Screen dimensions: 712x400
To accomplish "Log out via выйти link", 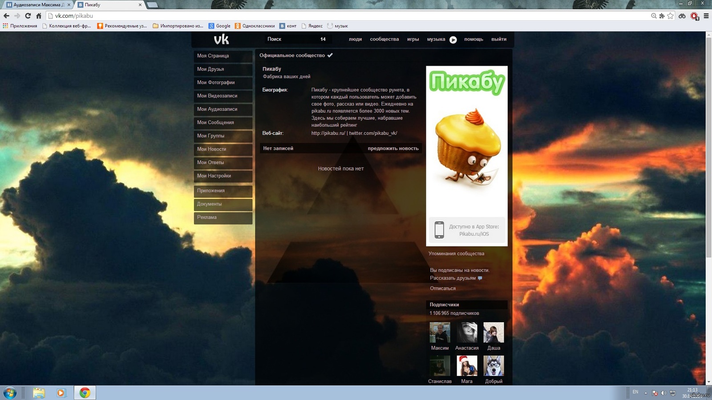I will (499, 39).
